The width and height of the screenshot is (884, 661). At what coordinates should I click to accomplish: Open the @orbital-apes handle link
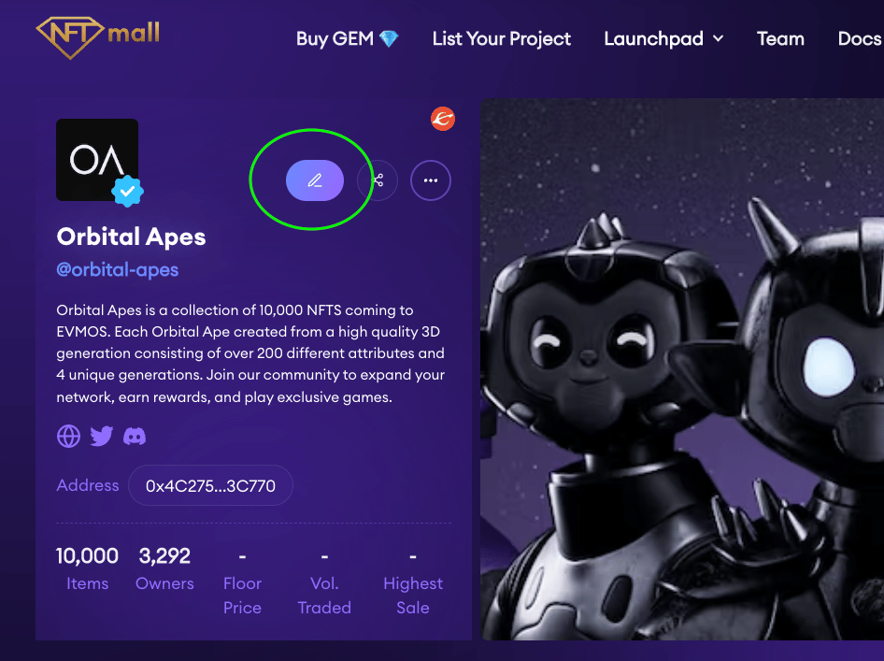pos(117,269)
